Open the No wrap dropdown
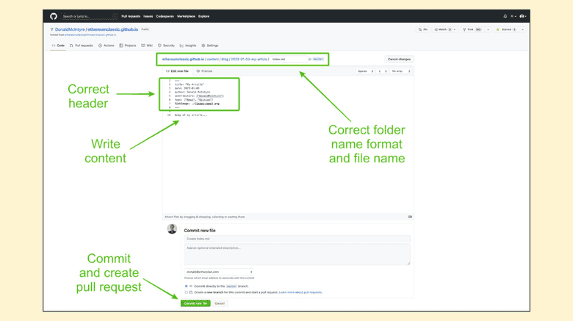The image size is (573, 321). tap(400, 71)
